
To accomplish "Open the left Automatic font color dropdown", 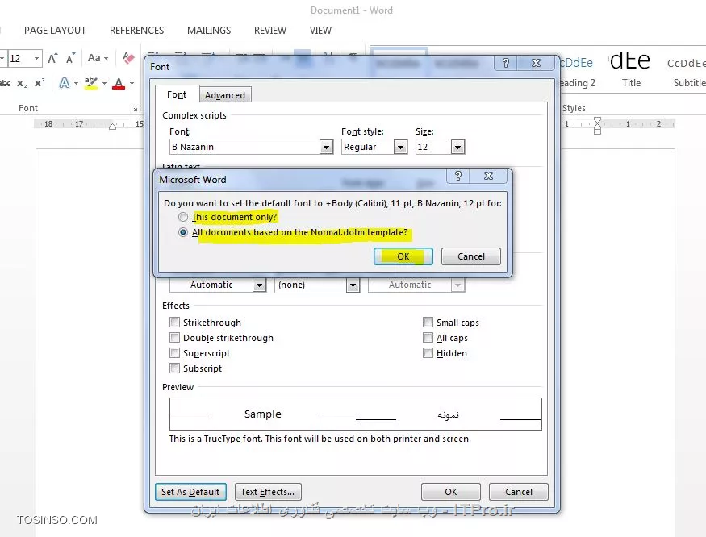I will coord(259,285).
